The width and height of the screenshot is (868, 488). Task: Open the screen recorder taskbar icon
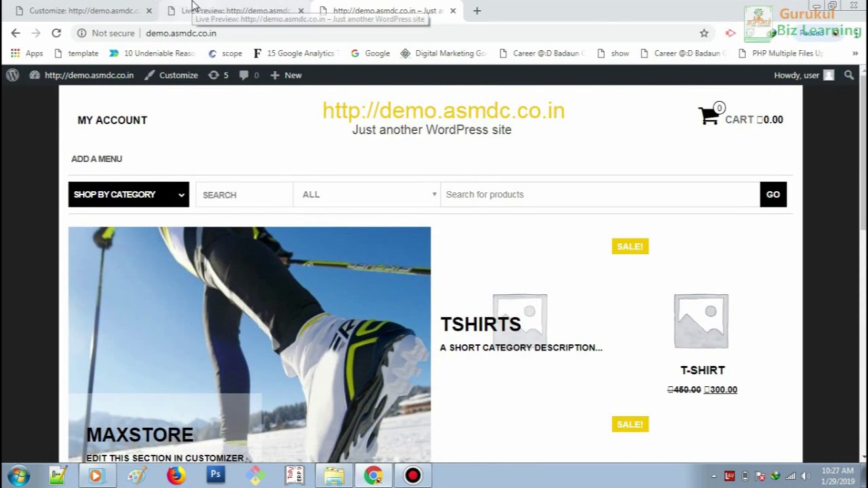pos(412,475)
